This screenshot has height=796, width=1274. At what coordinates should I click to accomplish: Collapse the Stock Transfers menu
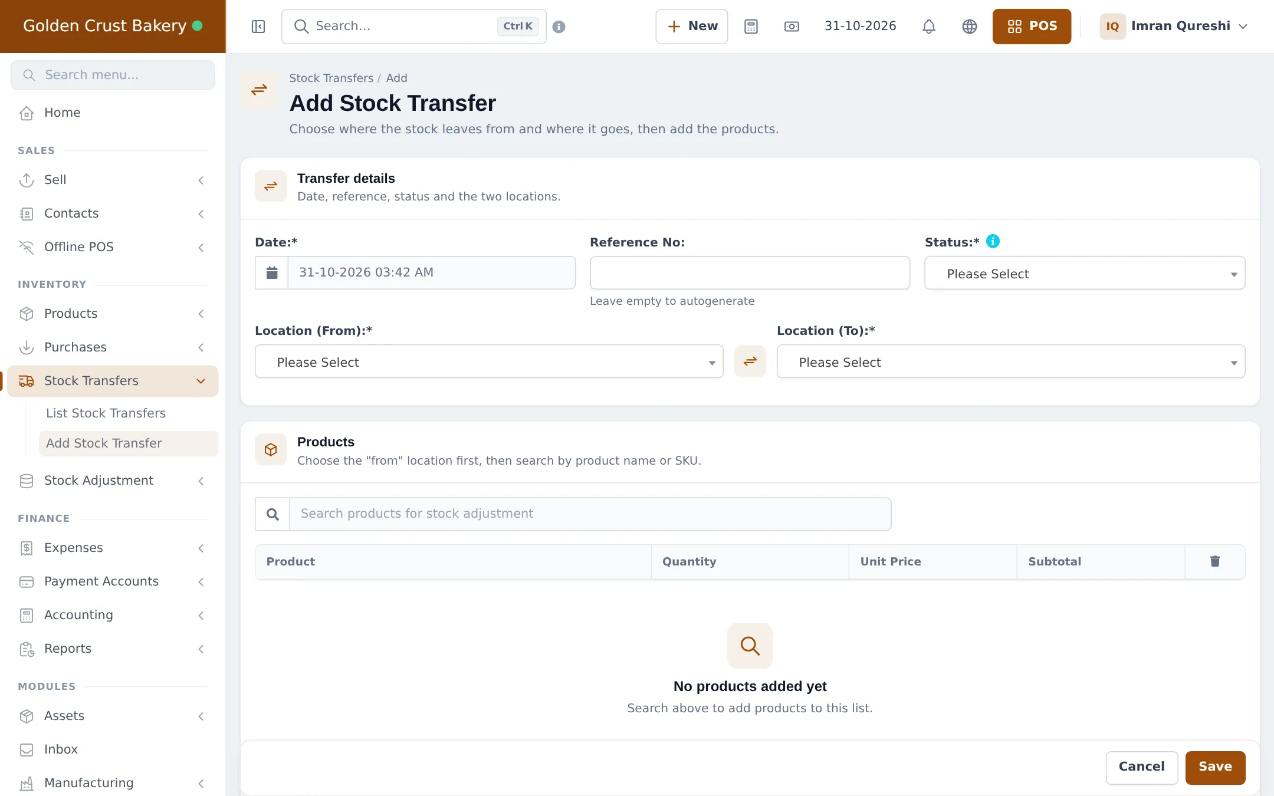(x=113, y=381)
